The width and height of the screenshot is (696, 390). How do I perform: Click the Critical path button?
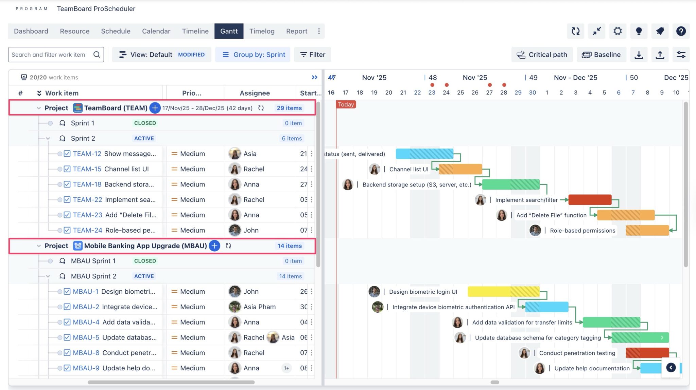[x=542, y=55]
